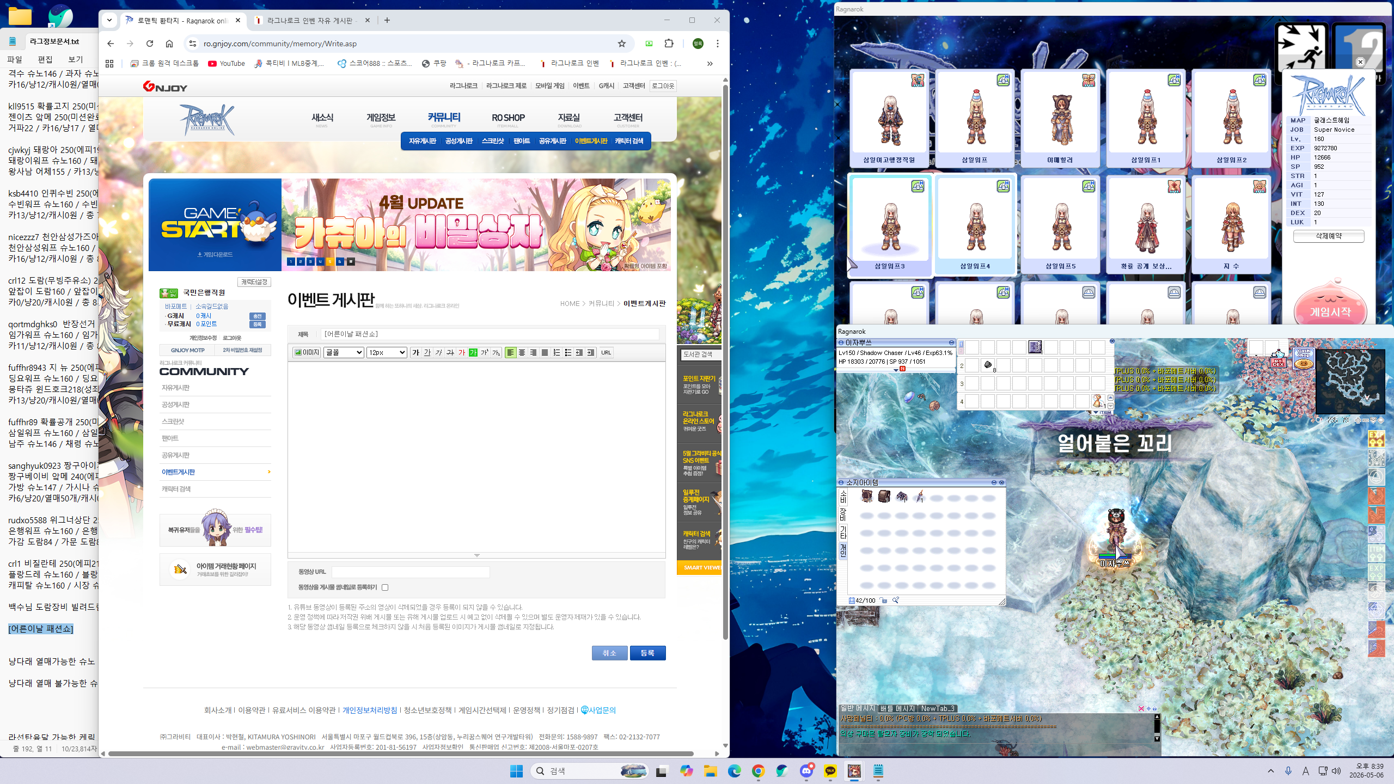Toggle right alignment in the editor toolbar
This screenshot has width=1394, height=784.
pos(533,352)
